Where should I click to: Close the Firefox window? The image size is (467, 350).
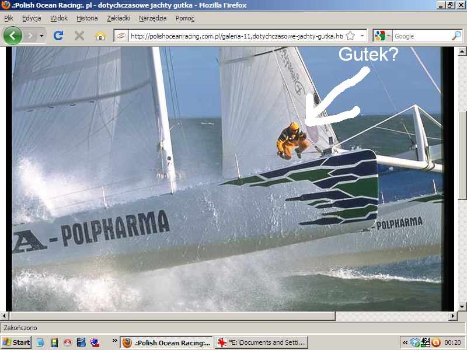tap(461, 5)
